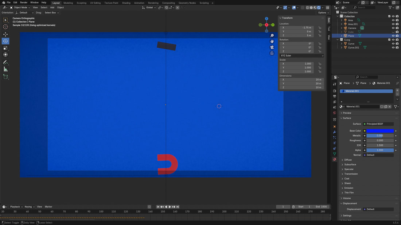Screen dimensions: 401x225
Task: Open the Render menu
Action: [x=24, y=3]
